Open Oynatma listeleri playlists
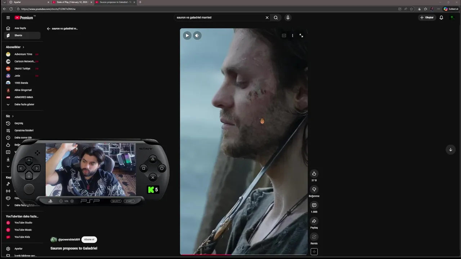 click(22, 131)
